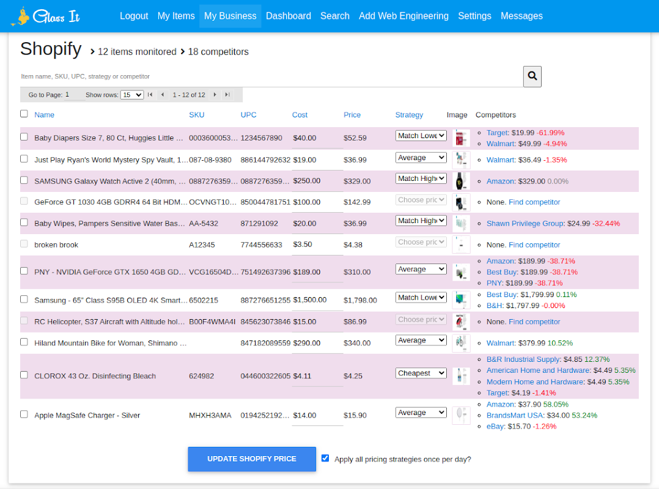Uncheck Apply all pricing strategies once per day
This screenshot has height=489, width=659.
(x=325, y=458)
